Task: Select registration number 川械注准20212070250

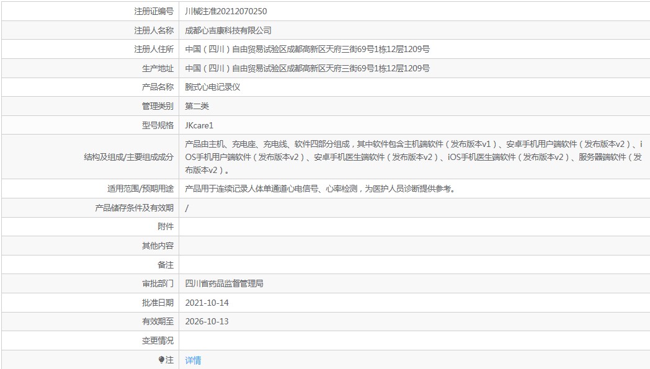Action: tap(226, 11)
